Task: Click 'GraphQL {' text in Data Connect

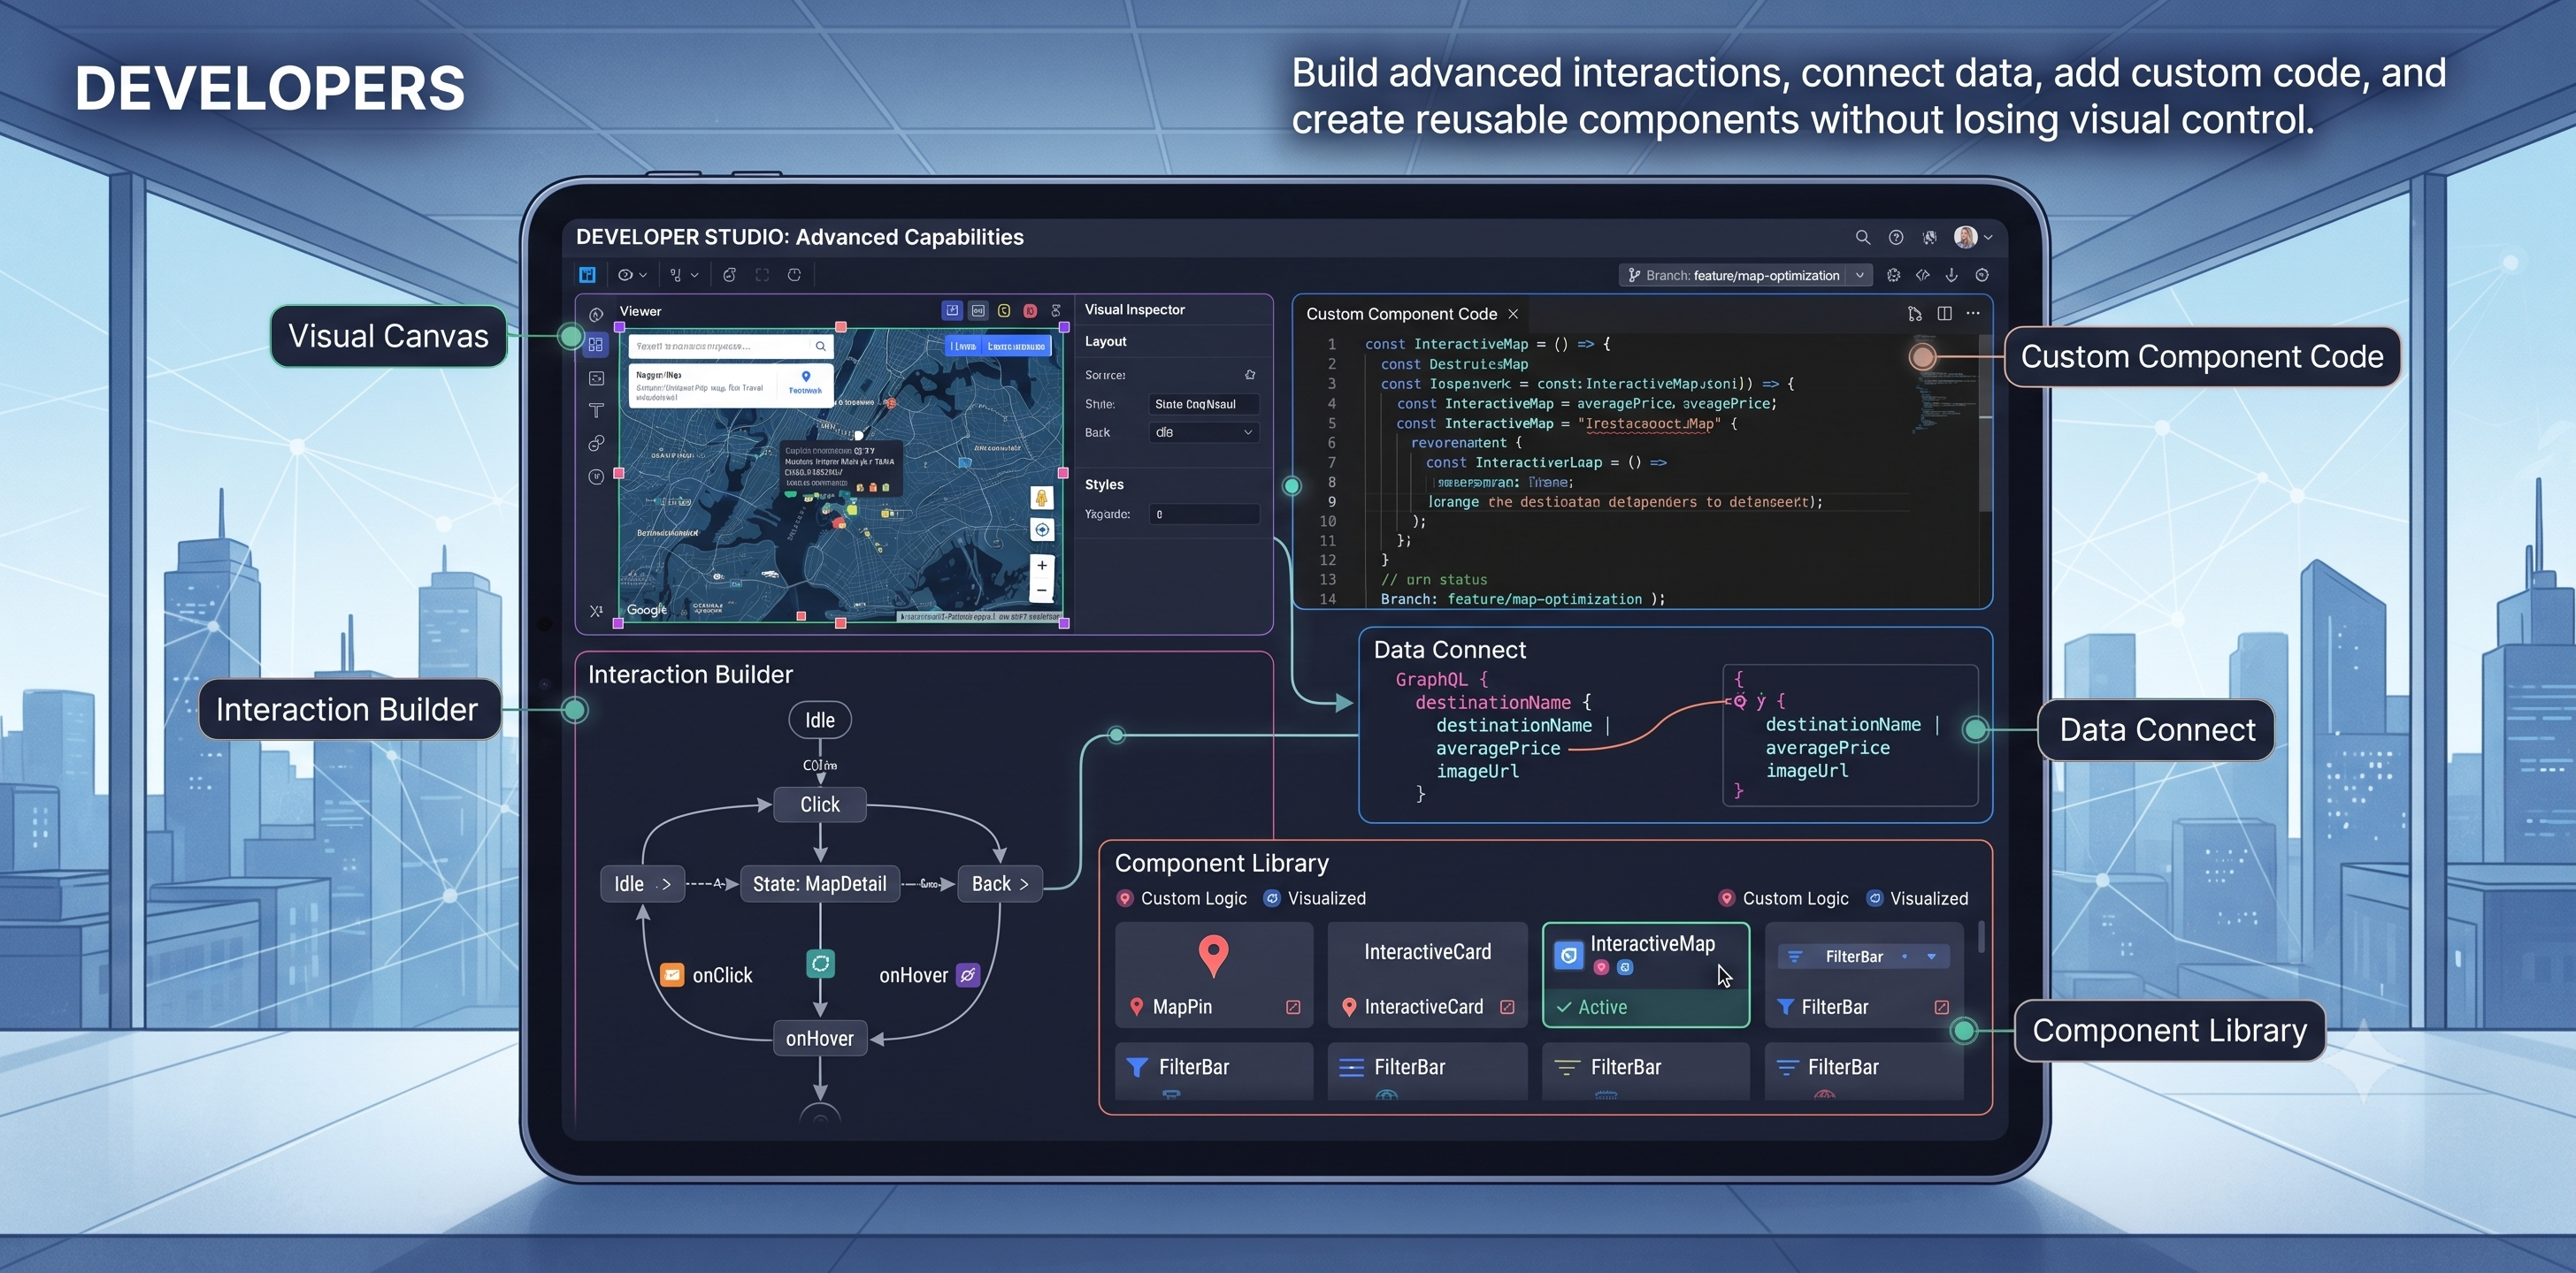Action: coord(1441,680)
